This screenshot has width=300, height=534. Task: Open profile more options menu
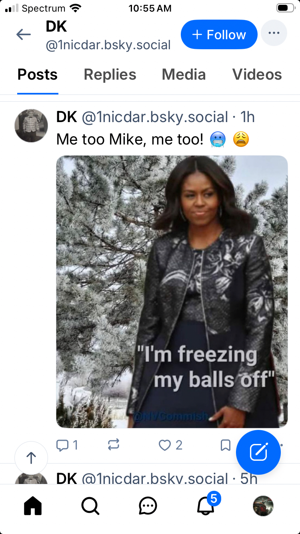point(274,33)
